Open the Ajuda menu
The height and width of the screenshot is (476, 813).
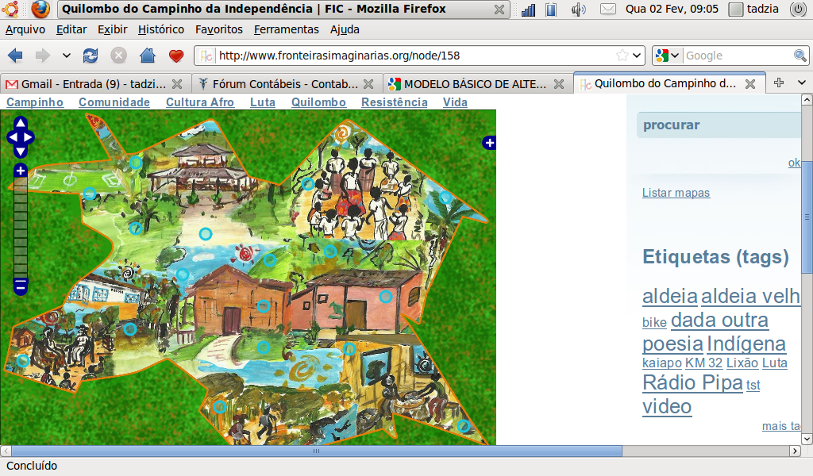(345, 29)
